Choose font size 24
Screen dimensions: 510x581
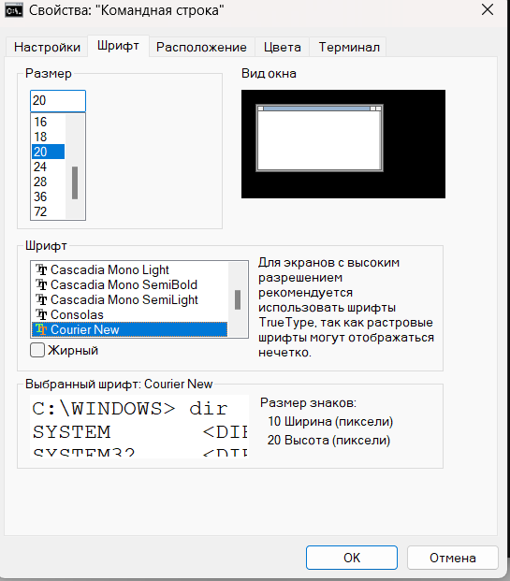point(48,167)
